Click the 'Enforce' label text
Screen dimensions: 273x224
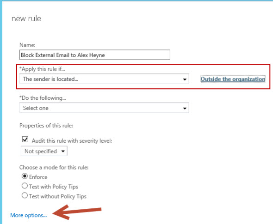point(38,177)
